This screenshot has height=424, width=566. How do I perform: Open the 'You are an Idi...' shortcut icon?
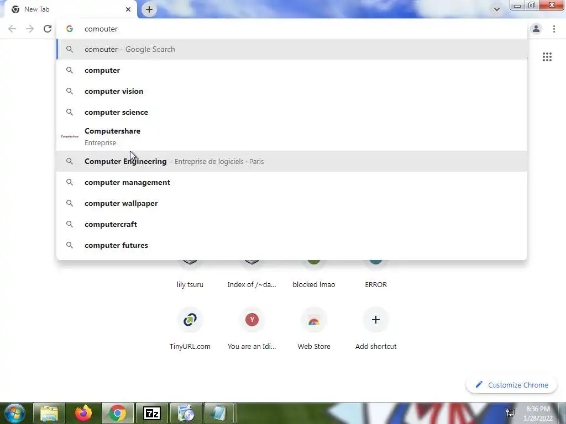click(x=252, y=320)
